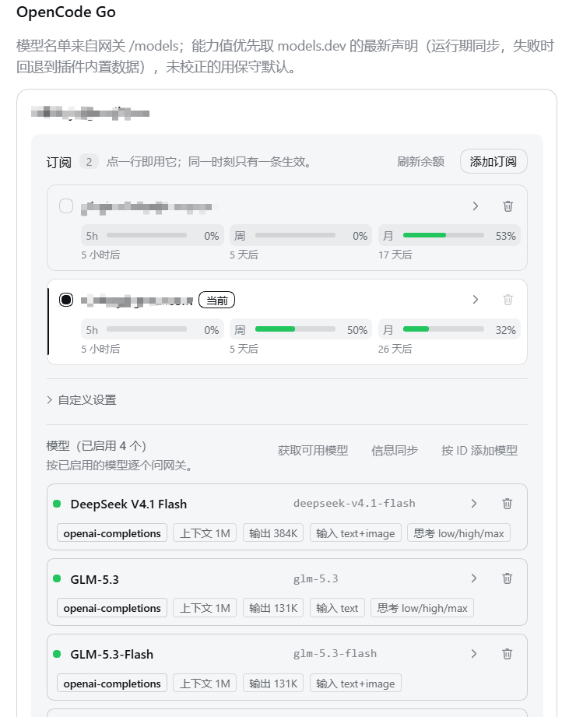Click the glm-5.3-flash model ID text
The height and width of the screenshot is (717, 569).
335,654
